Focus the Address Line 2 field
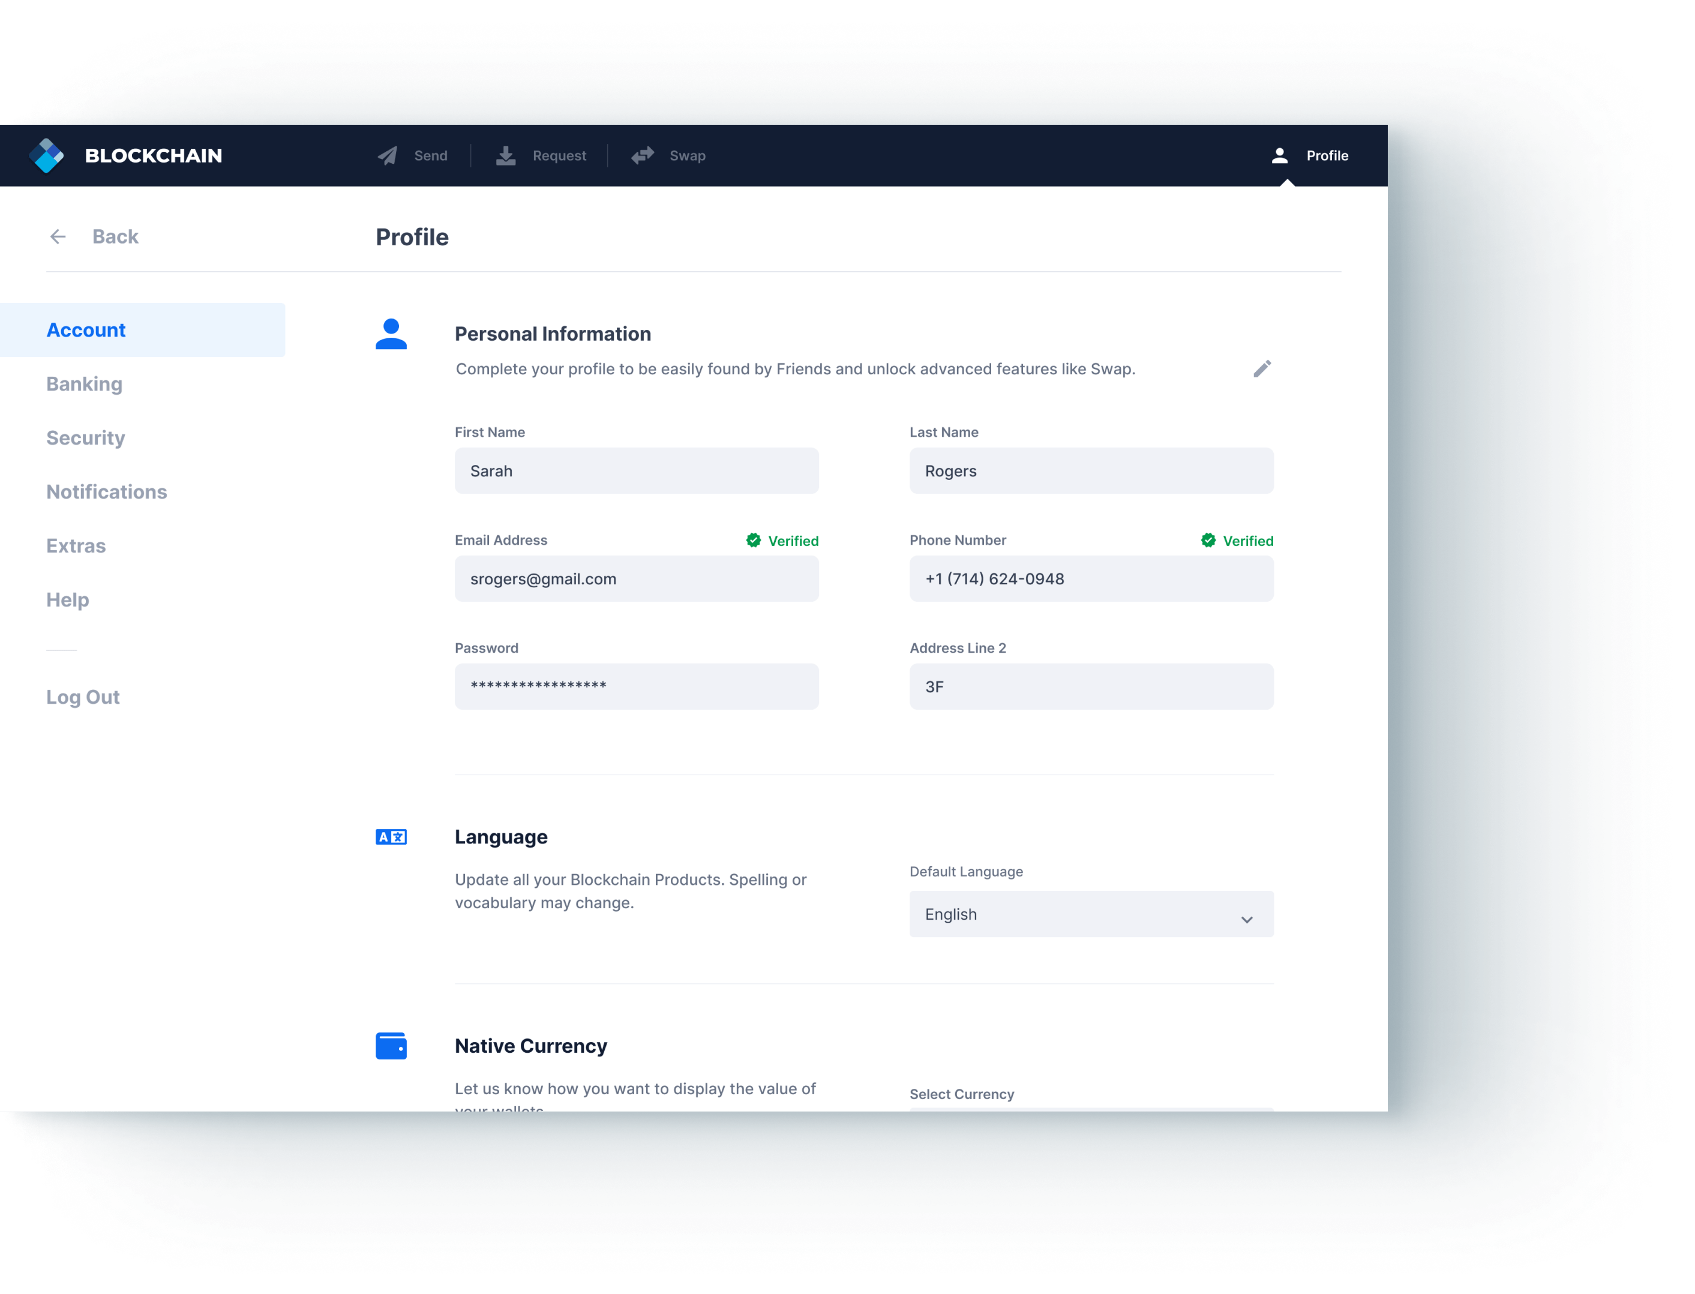The image size is (1695, 1294). click(x=1091, y=686)
